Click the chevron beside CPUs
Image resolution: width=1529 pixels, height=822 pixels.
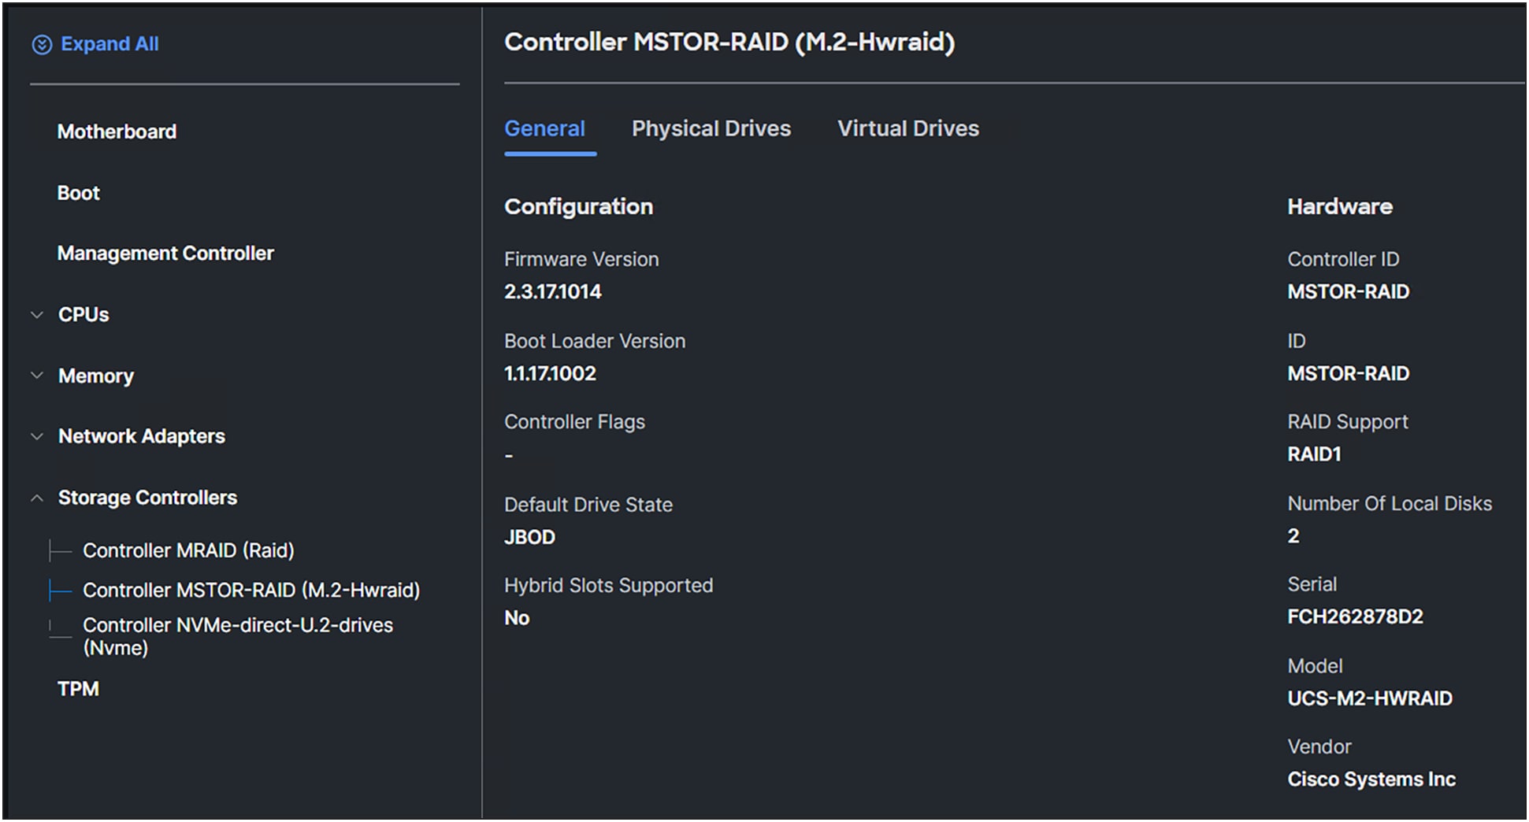pyautogui.click(x=36, y=314)
